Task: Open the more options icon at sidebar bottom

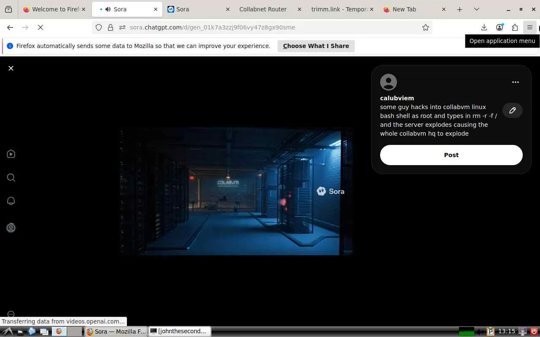Action: [11, 314]
